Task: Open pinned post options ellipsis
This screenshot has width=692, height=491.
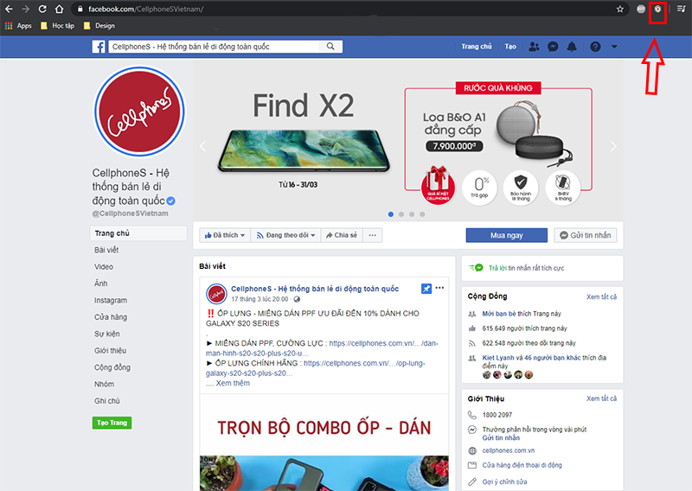Action: [439, 288]
